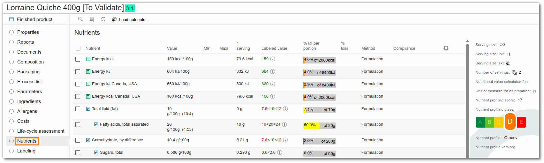
Task: Click the Nutri-Score D class swatch
Action: click(x=510, y=122)
